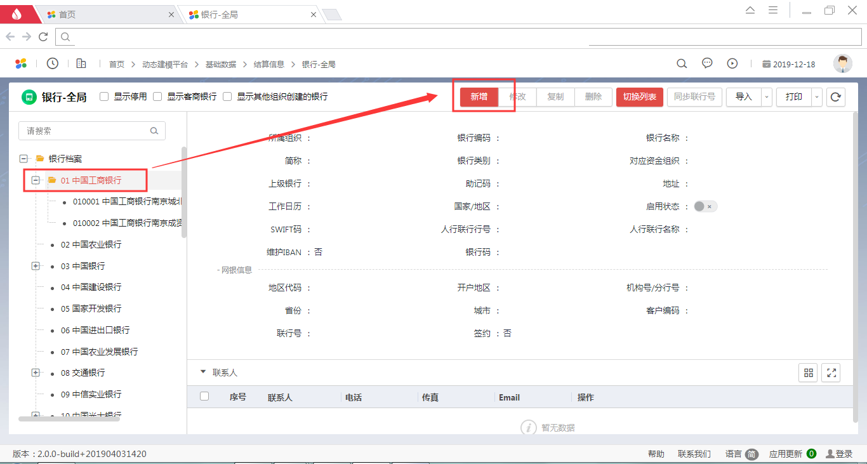This screenshot has height=464, width=867.
Task: Close the 首页 browser tab
Action: click(171, 14)
